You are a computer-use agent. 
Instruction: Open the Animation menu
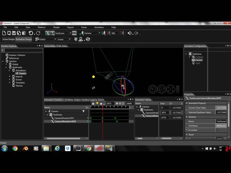(99, 27)
